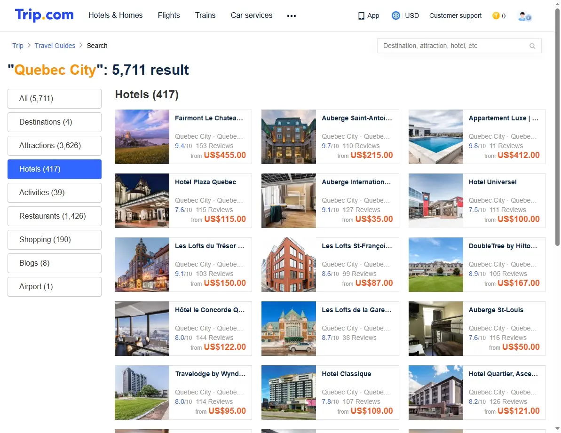Screen dimensions: 561x433
Task: Open Fairmont Le Chateau hotel thumbnail
Action: click(x=142, y=137)
